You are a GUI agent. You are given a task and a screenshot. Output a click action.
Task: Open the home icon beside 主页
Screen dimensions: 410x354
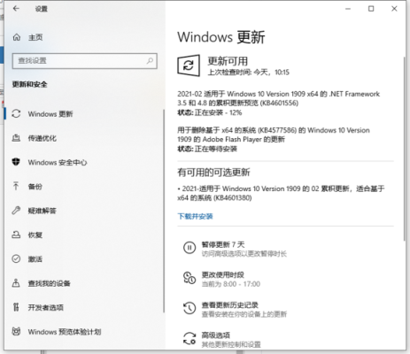coord(17,37)
